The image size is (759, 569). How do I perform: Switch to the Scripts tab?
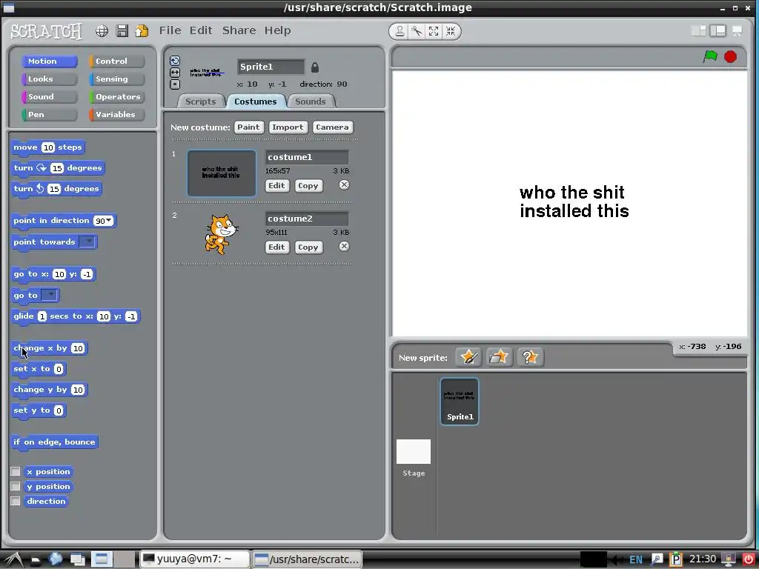tap(200, 102)
